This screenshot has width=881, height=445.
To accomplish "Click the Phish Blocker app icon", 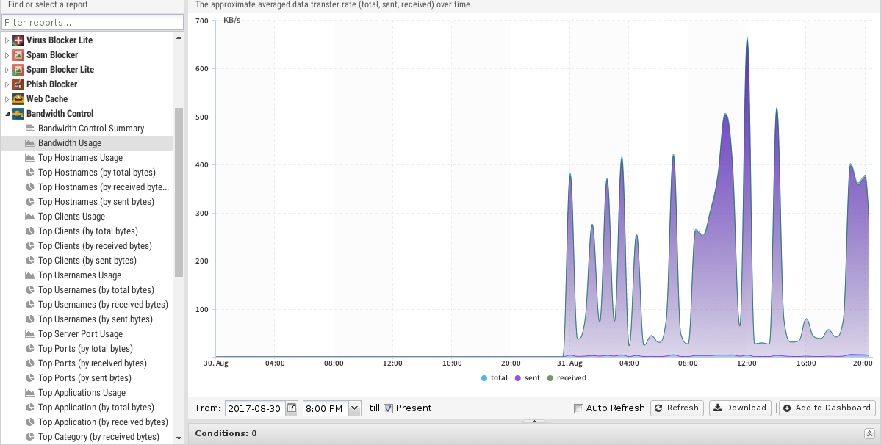I will point(18,84).
